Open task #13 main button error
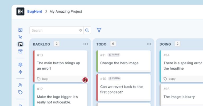 coord(60,66)
